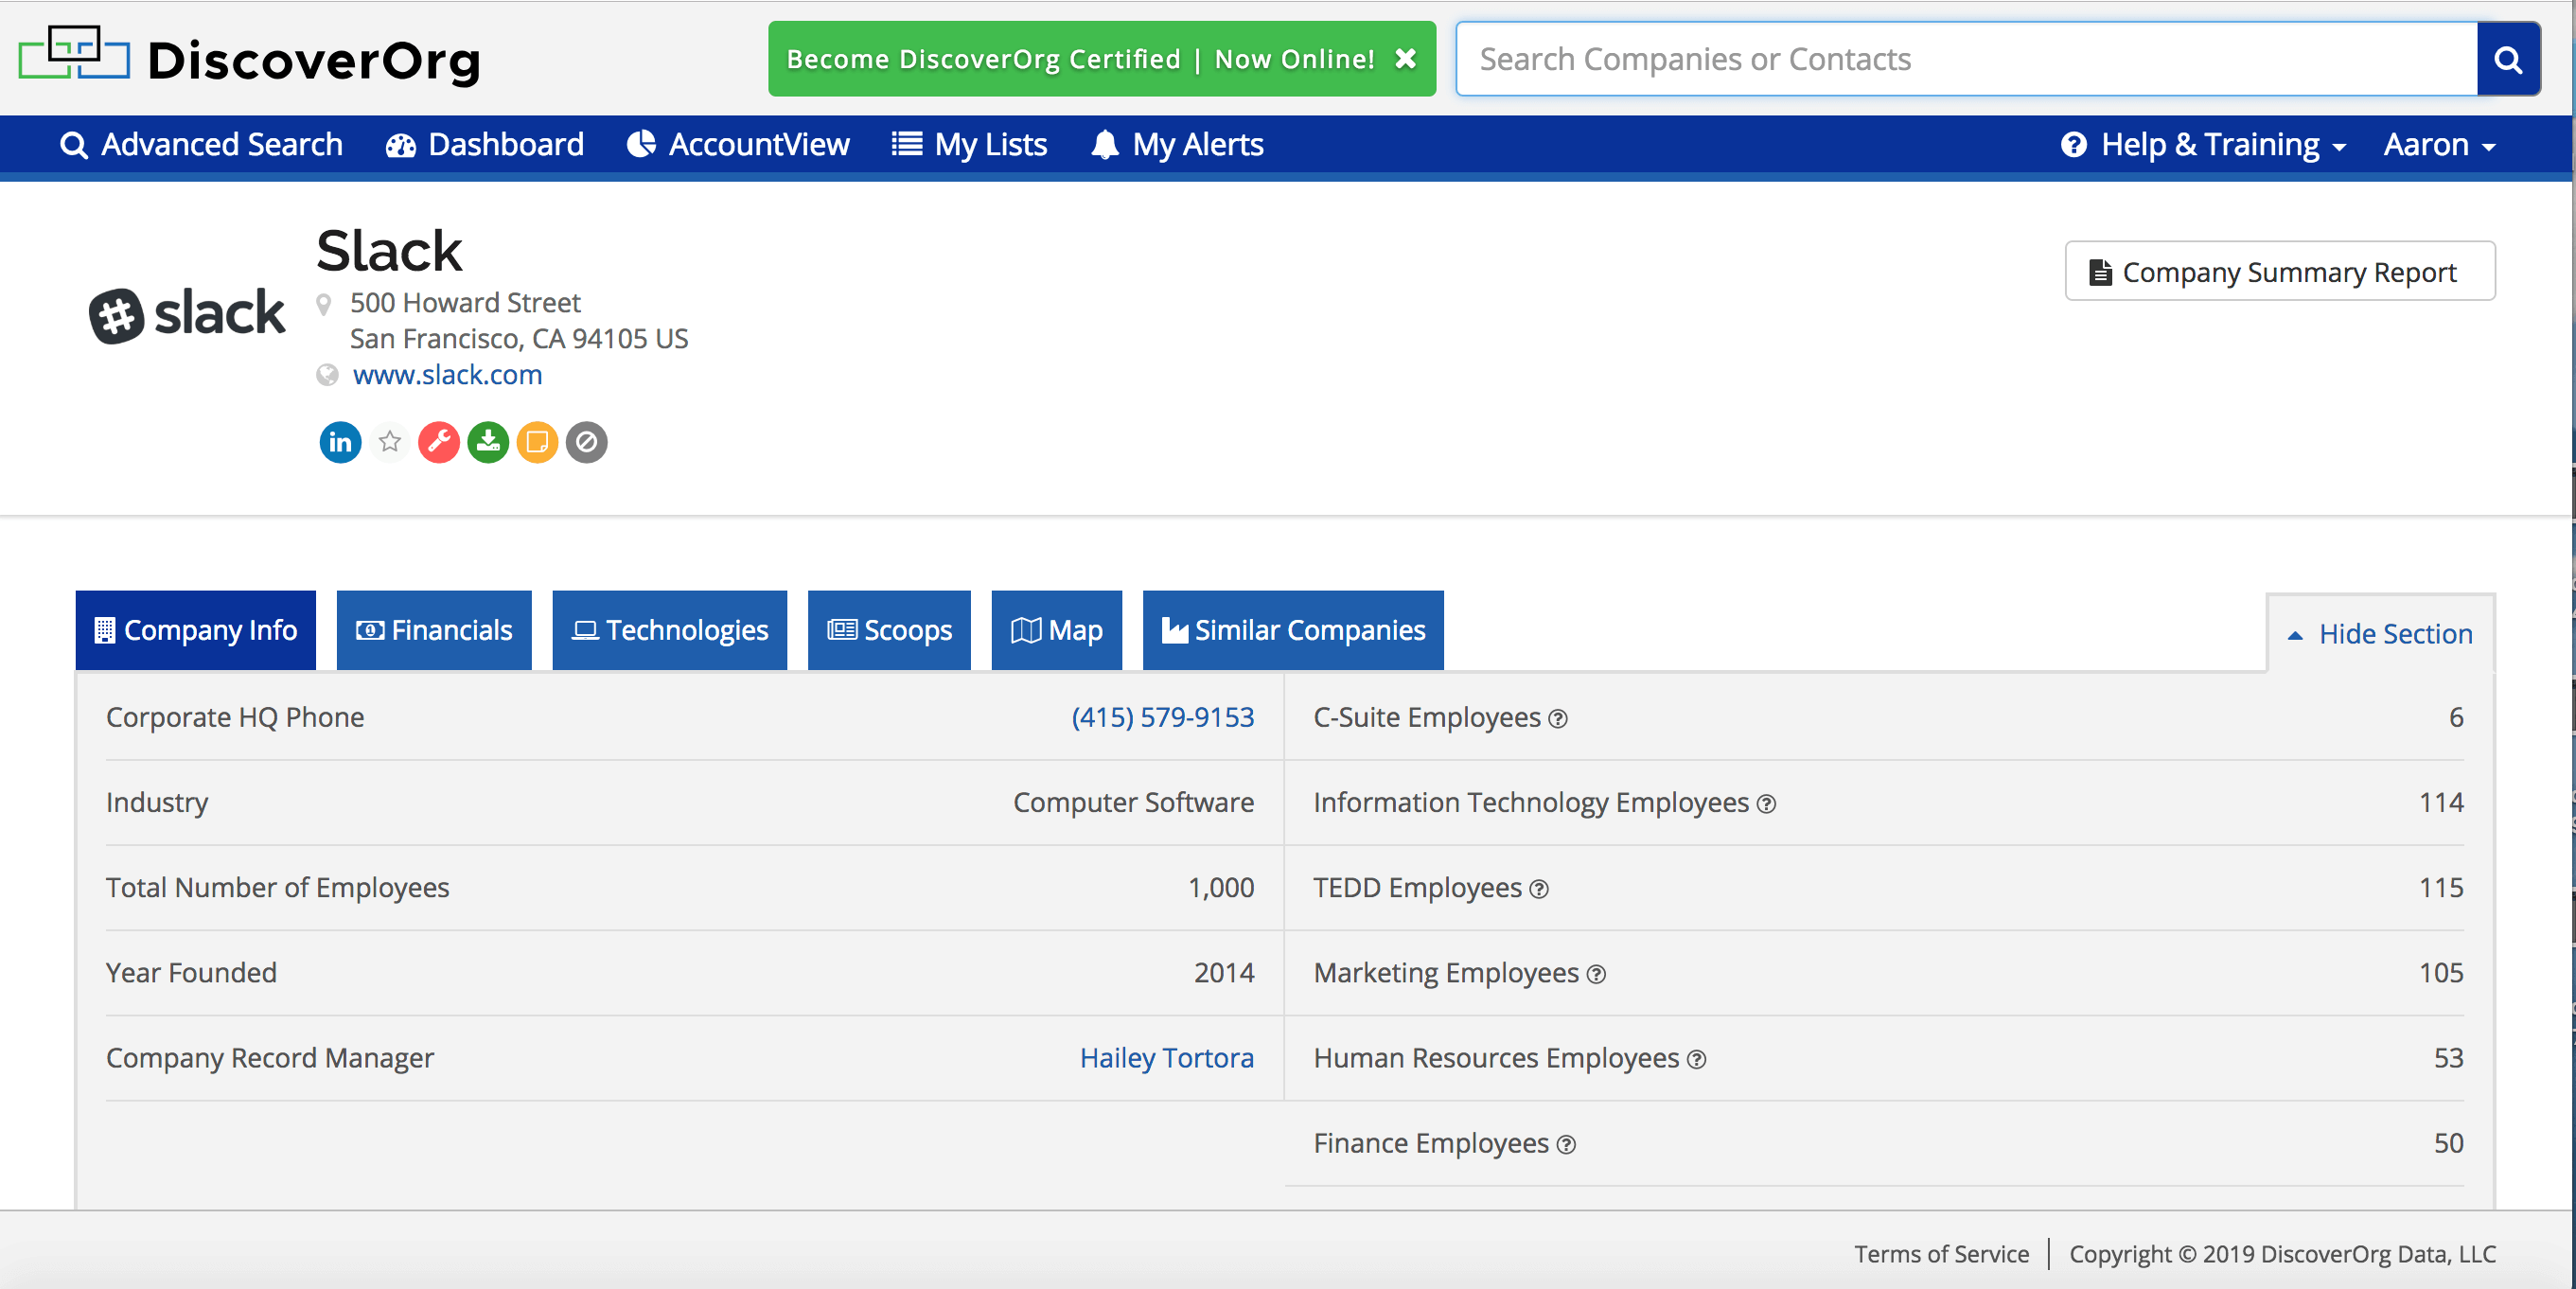Click the help icon beside Marketing Employees
Screen dimensions: 2576x1289
coord(1596,974)
